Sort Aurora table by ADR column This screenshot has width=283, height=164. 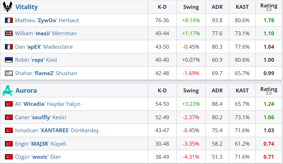click(217, 91)
